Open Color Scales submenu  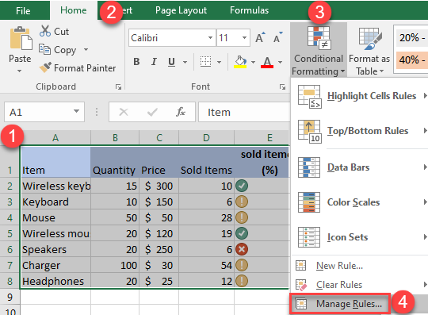(x=360, y=202)
